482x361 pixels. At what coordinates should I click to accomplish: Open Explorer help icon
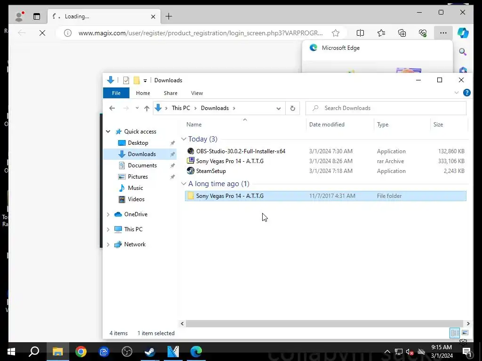click(x=466, y=93)
